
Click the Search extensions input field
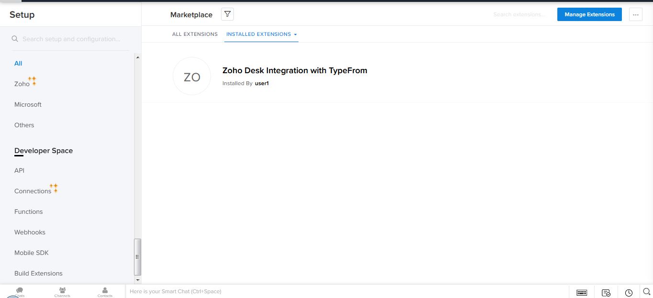(x=520, y=15)
